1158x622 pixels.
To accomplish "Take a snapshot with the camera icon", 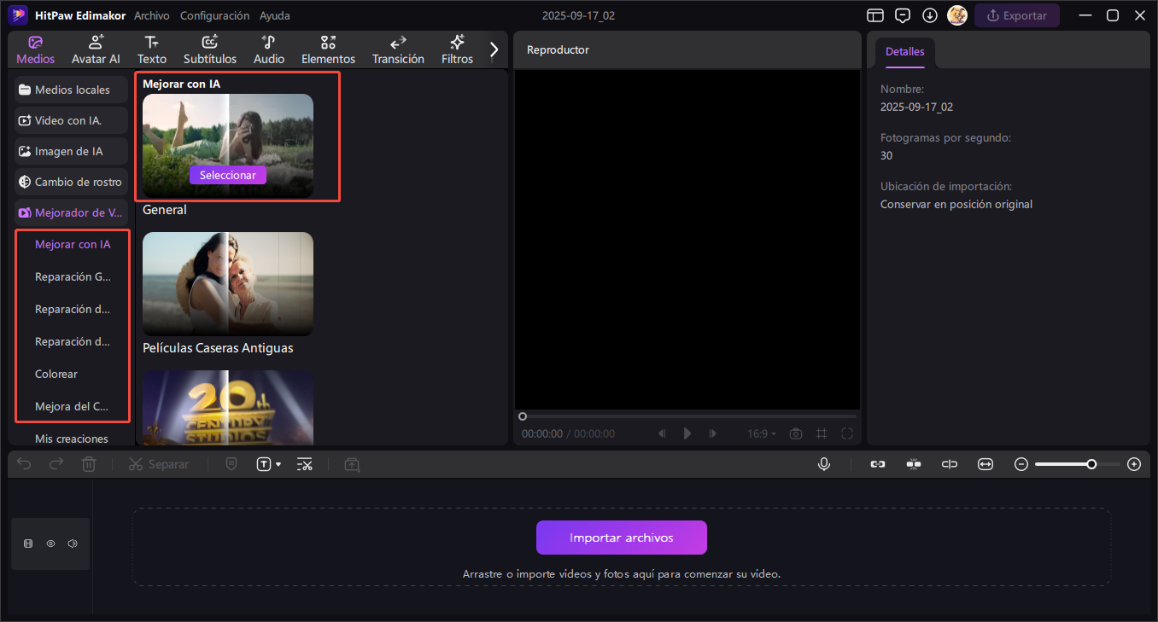I will pyautogui.click(x=795, y=433).
